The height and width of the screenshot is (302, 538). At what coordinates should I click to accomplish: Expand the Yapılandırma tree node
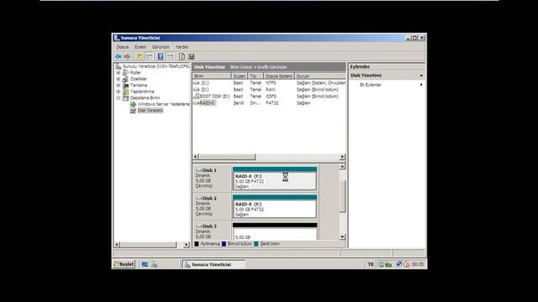119,91
